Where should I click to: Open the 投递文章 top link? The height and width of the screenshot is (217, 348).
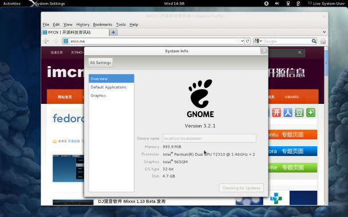click(57, 53)
